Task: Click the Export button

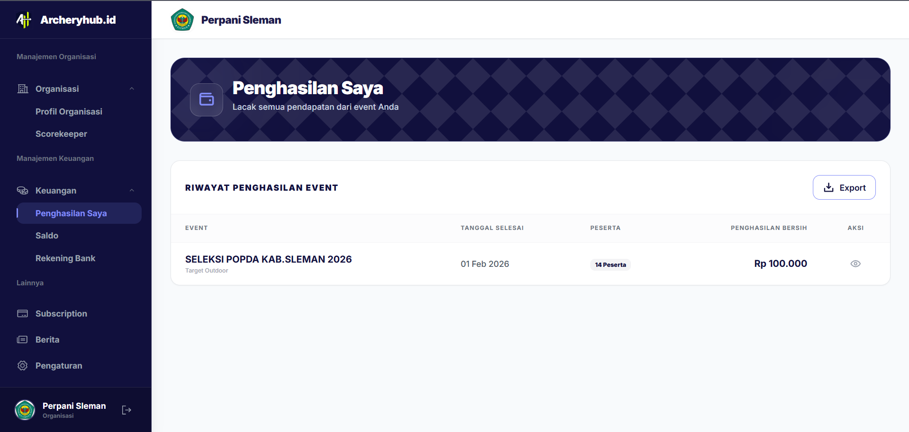Action: point(844,187)
